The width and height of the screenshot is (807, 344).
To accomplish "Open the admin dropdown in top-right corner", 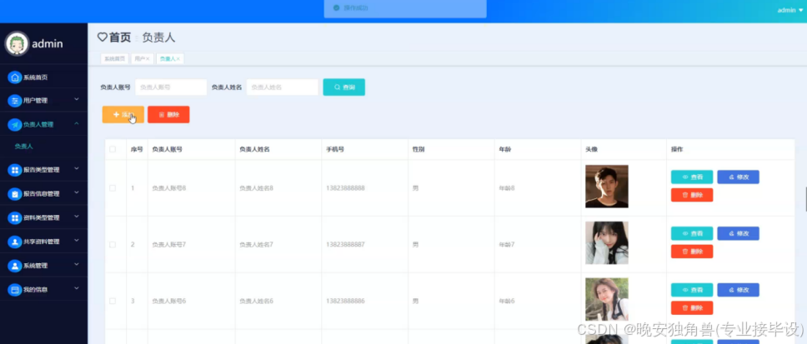I will 790,10.
